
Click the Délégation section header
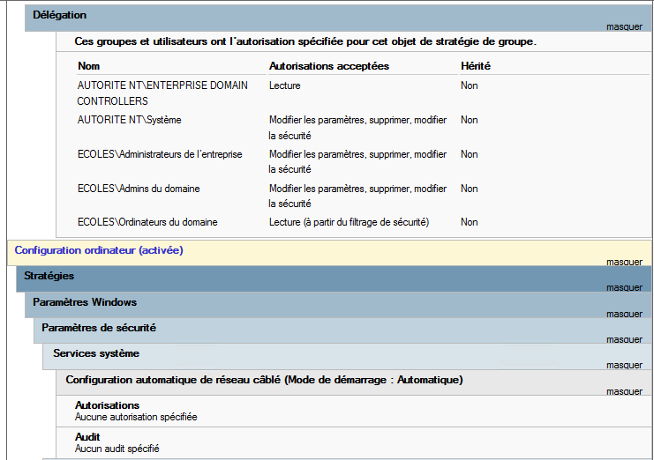(60, 15)
